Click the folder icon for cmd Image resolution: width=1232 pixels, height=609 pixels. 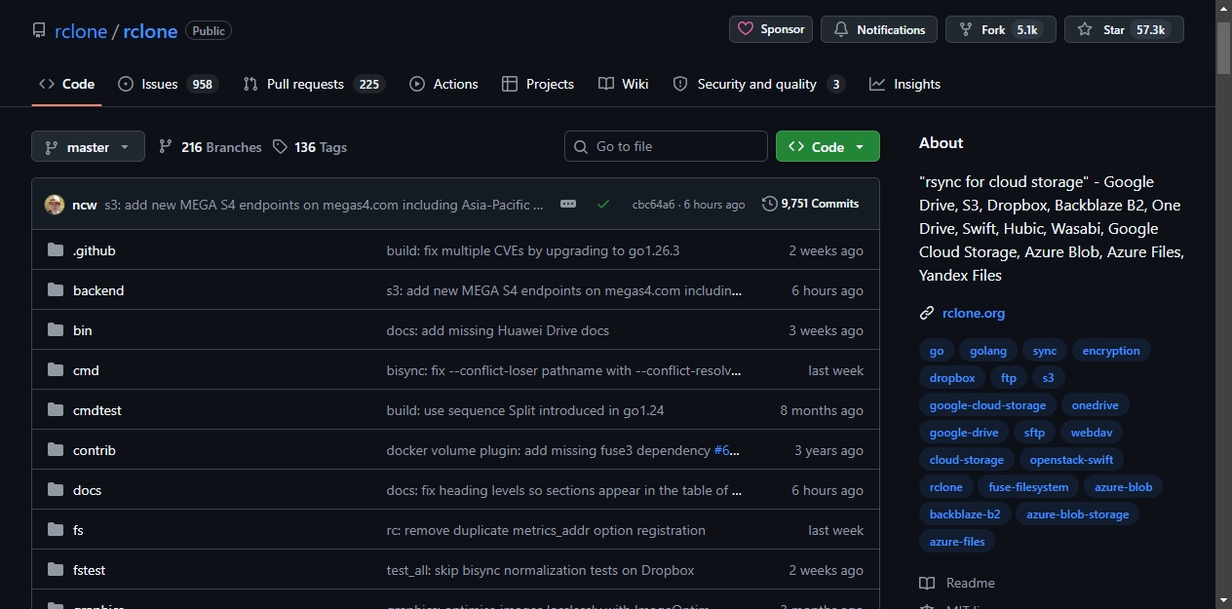pyautogui.click(x=56, y=370)
